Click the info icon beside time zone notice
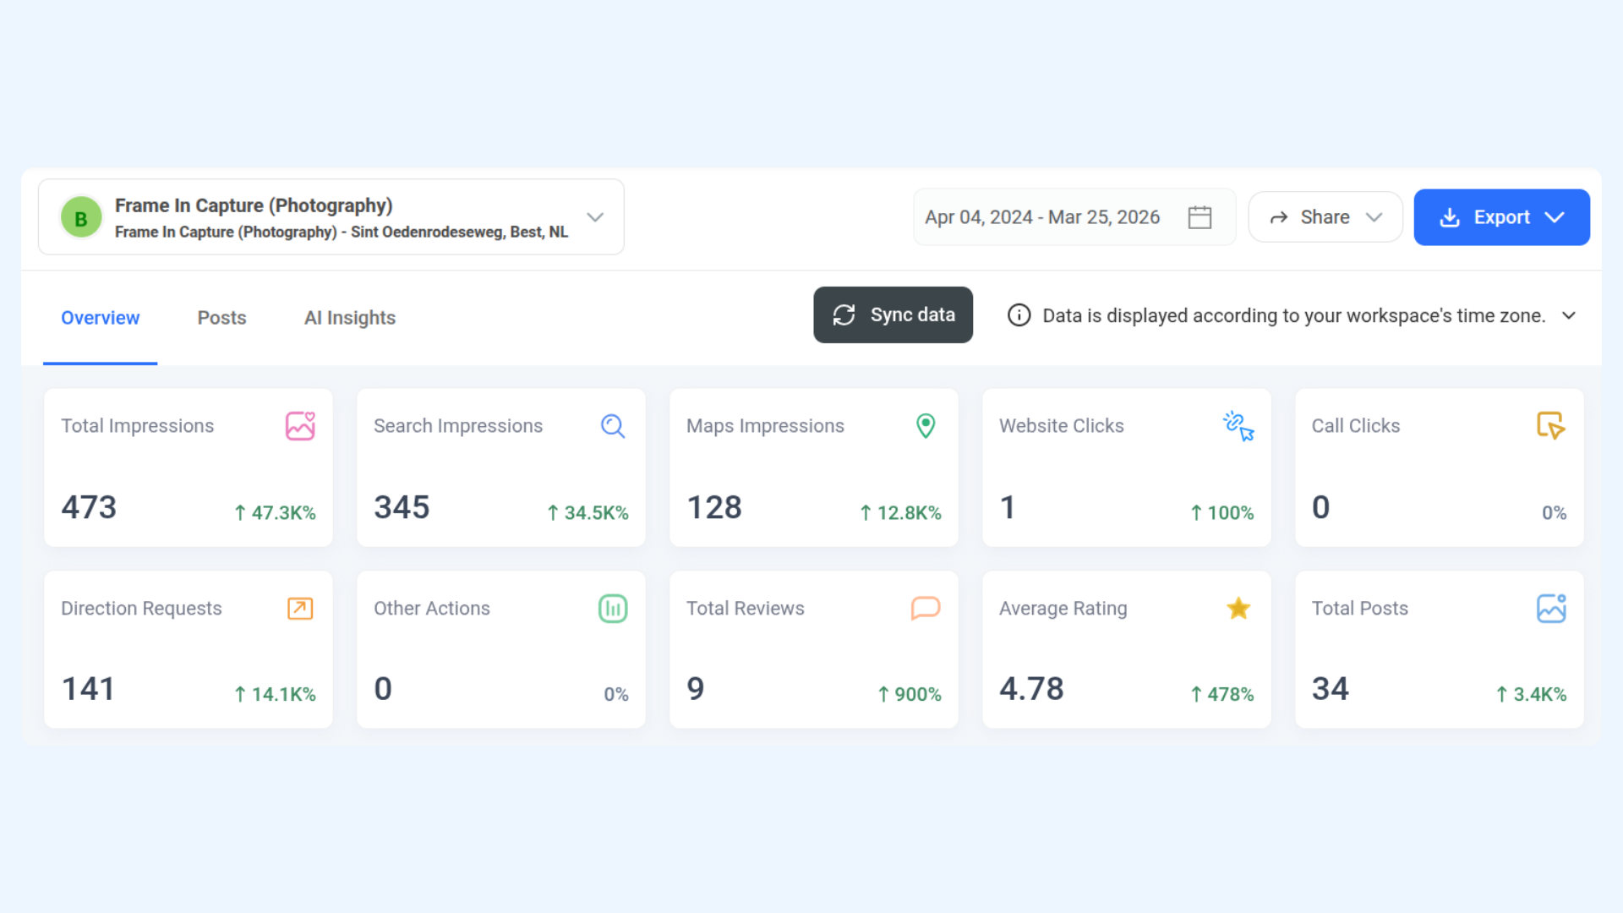Image resolution: width=1623 pixels, height=913 pixels. point(1019,315)
